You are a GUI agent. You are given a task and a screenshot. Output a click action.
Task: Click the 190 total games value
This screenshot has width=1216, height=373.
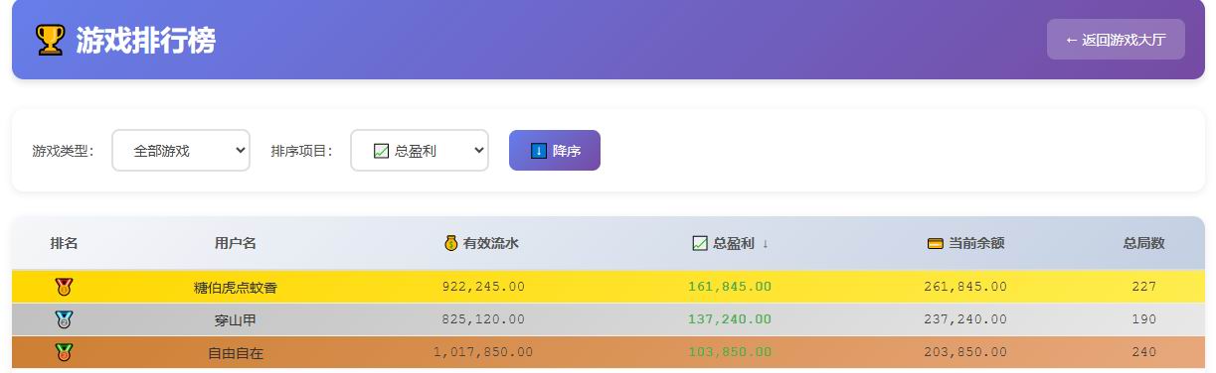(1144, 319)
